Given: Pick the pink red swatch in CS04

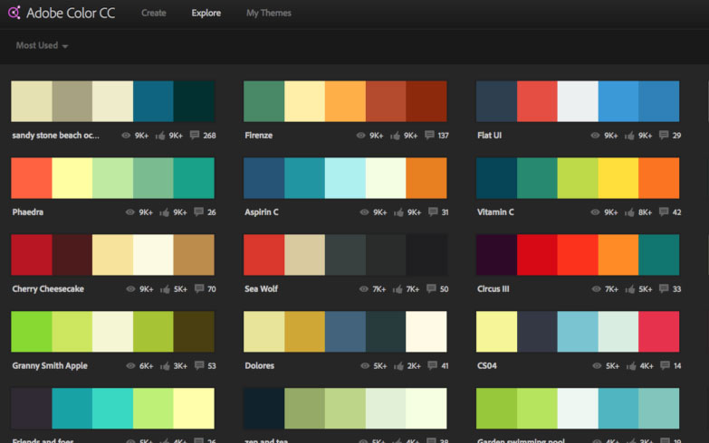Looking at the screenshot, I should point(659,332).
